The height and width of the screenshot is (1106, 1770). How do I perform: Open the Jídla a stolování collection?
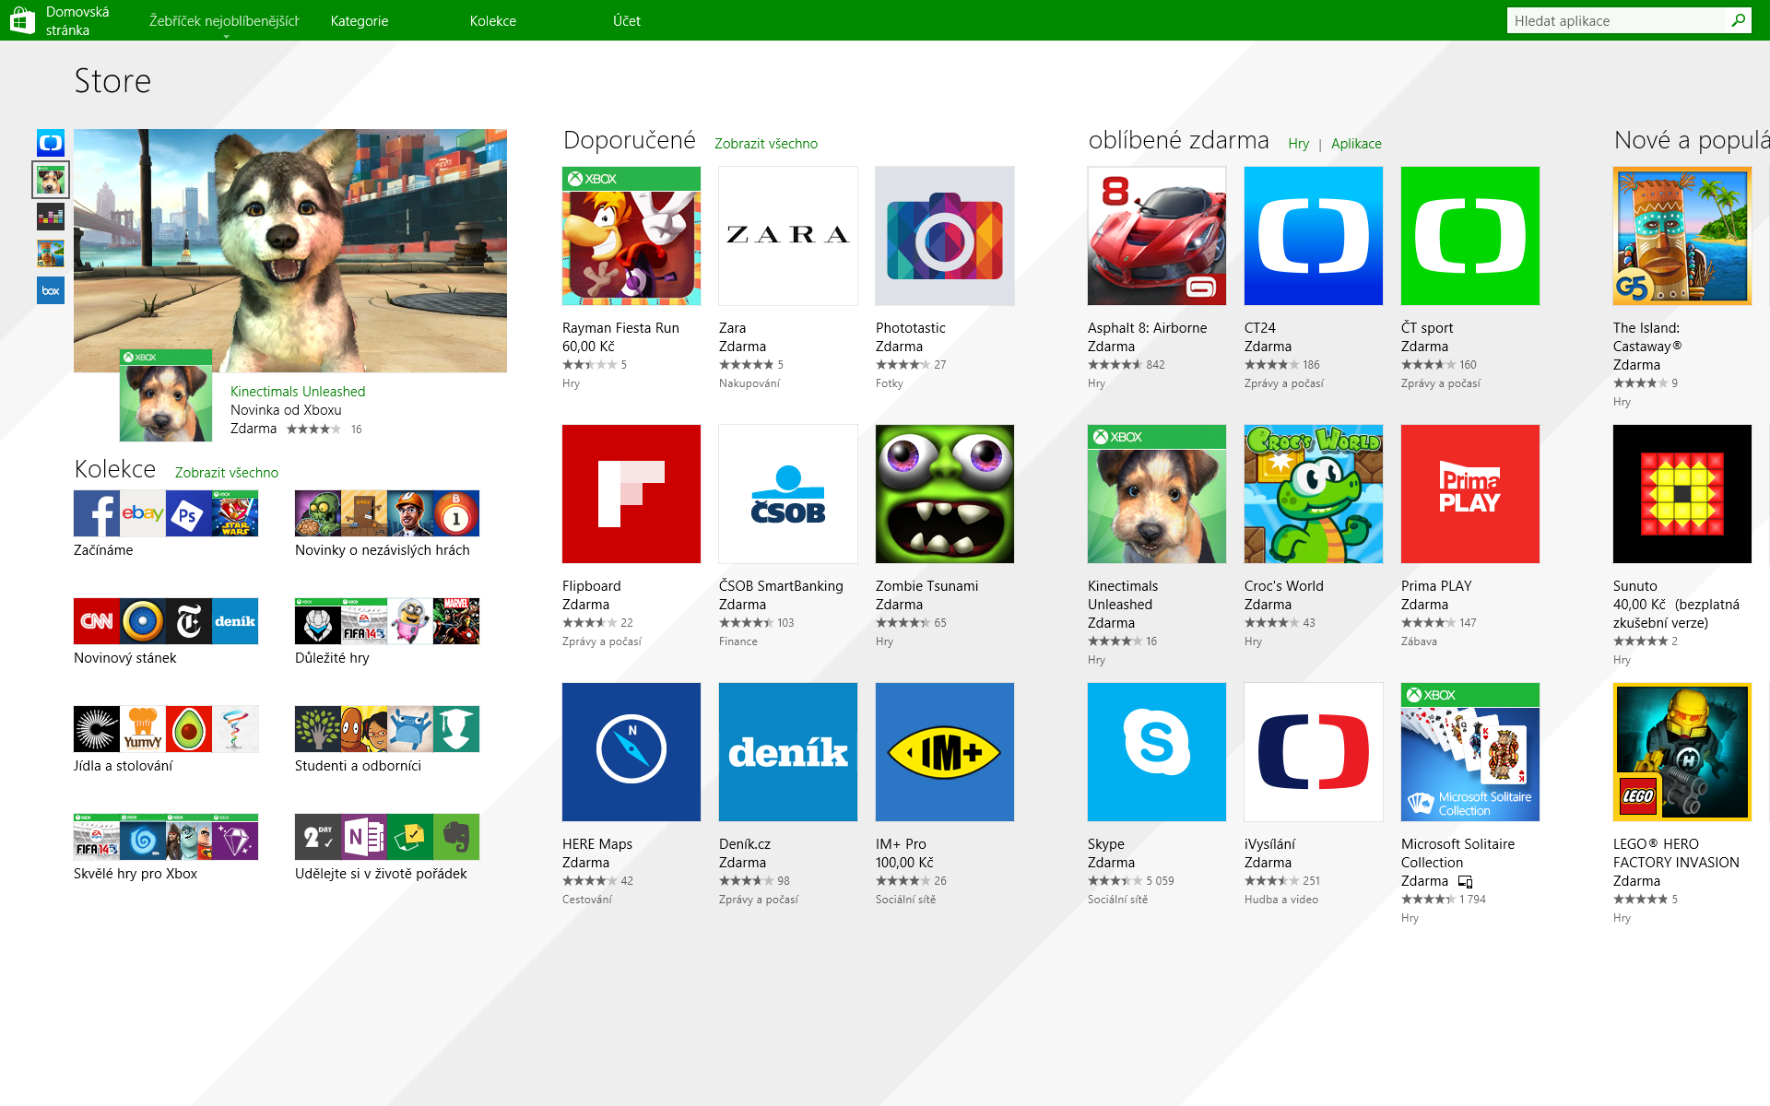click(x=166, y=740)
